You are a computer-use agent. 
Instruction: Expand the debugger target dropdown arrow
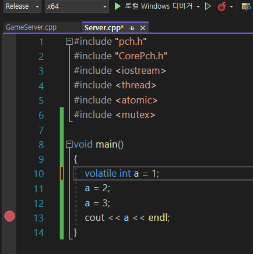click(x=198, y=6)
